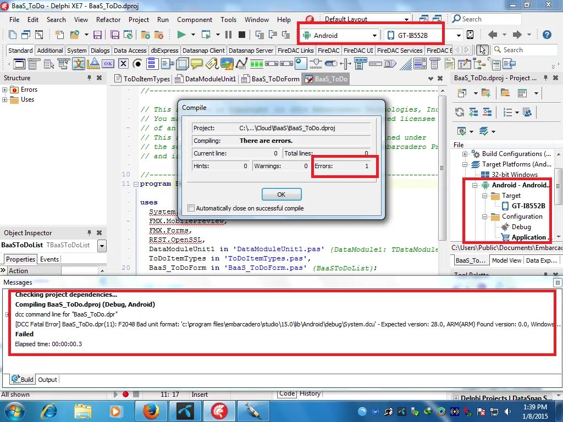This screenshot has height=422, width=563.
Task: Open the Run button dropdown arrow
Action: pos(193,35)
